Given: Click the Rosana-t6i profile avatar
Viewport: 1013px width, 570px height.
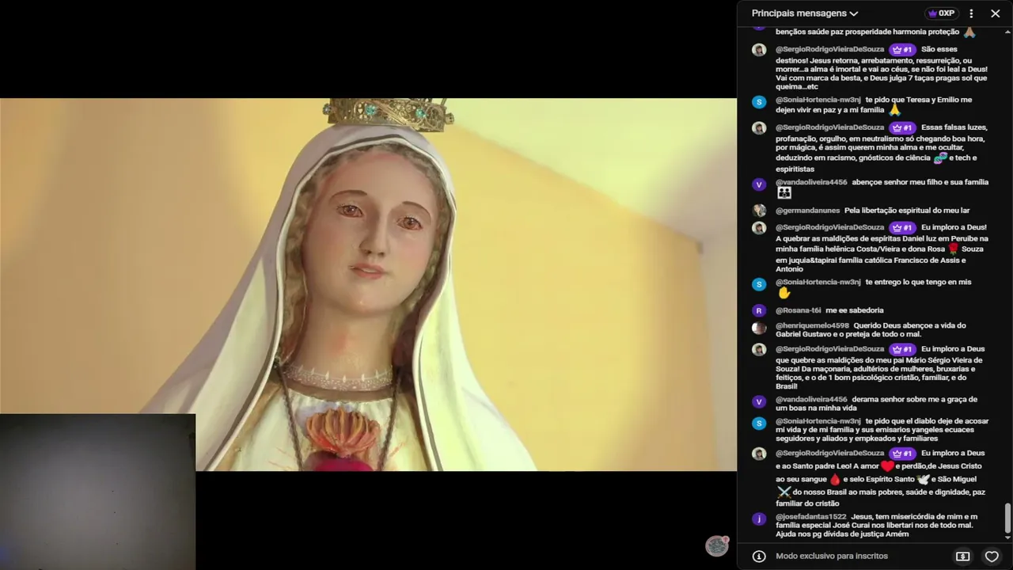Looking at the screenshot, I should [759, 310].
